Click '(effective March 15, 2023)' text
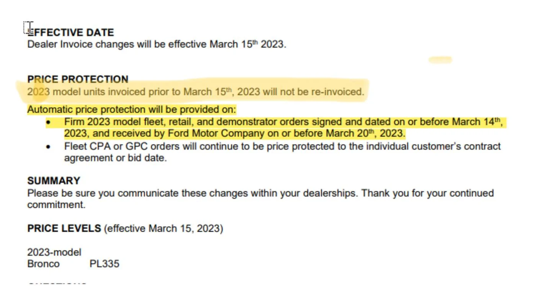The height and width of the screenshot is (286, 550). tap(164, 229)
